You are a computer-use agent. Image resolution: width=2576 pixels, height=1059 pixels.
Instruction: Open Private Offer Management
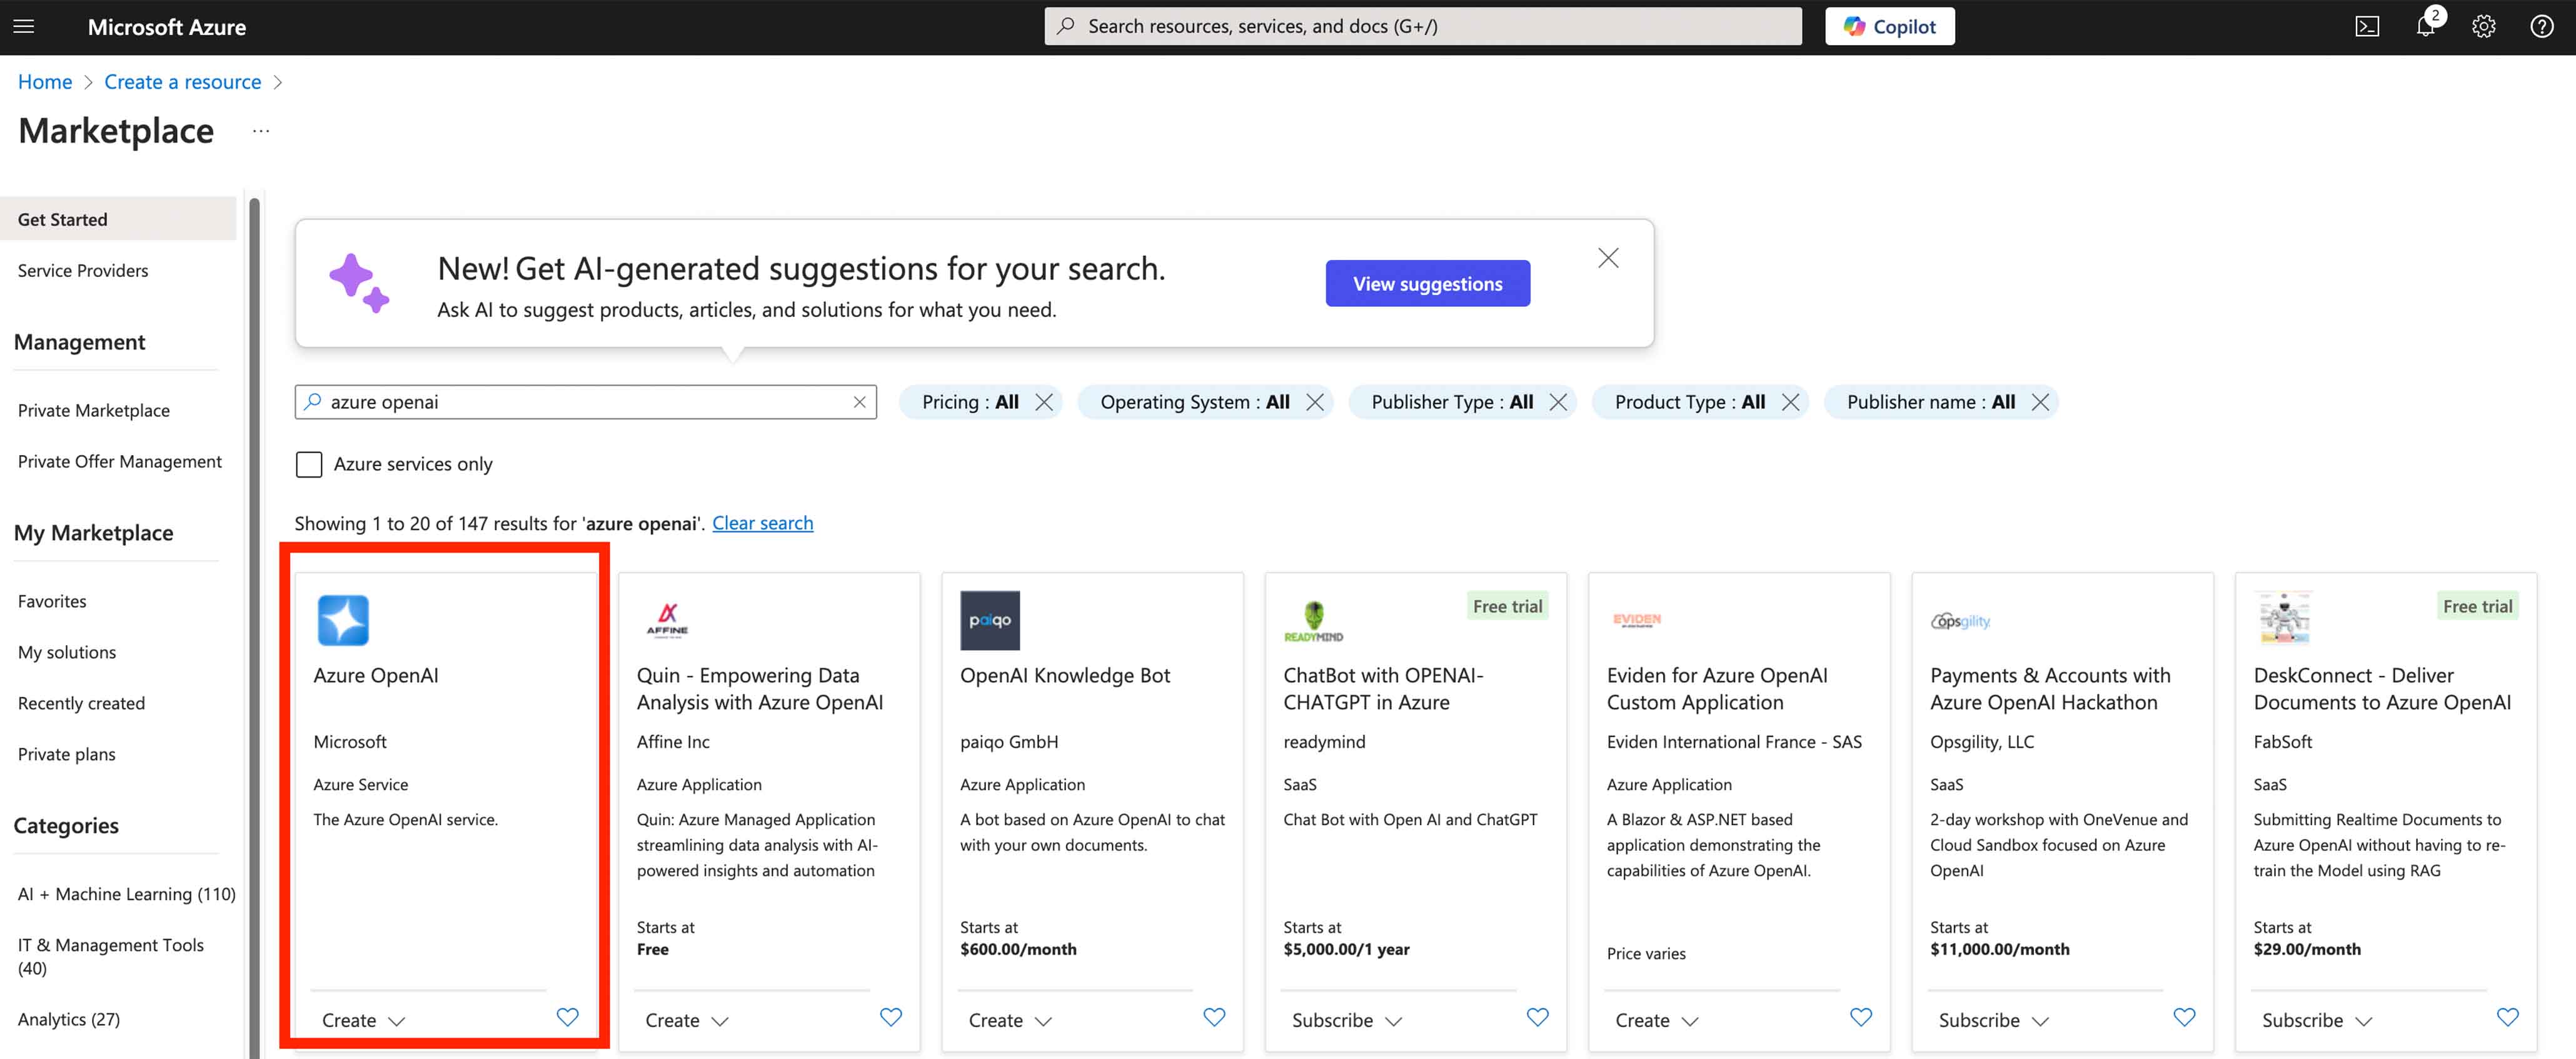click(x=120, y=461)
